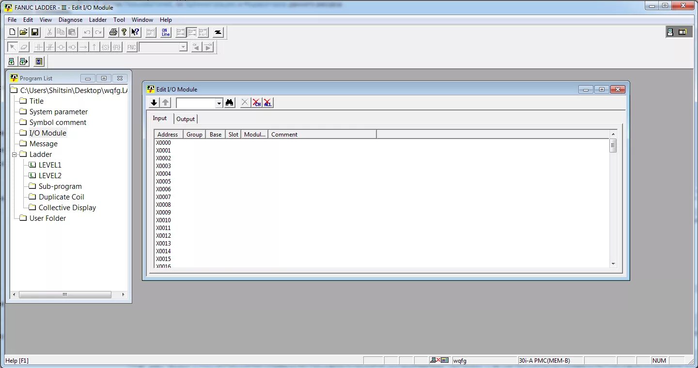Click the Comment column header

[x=322, y=134]
